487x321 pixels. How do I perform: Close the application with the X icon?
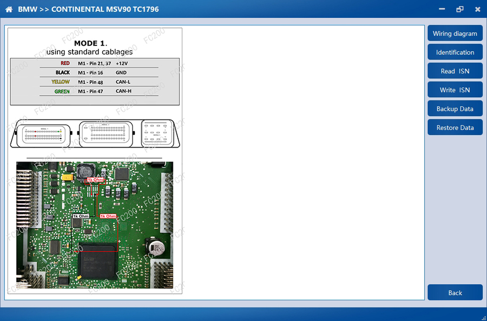pyautogui.click(x=477, y=9)
